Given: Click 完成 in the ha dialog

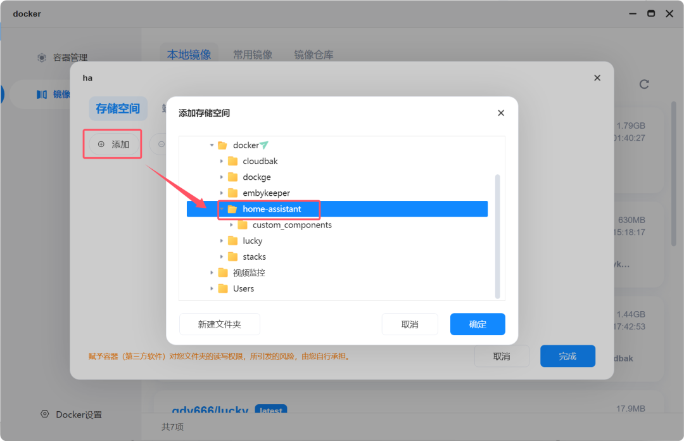Looking at the screenshot, I should 567,356.
